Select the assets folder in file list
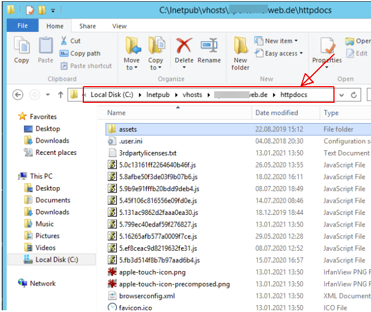371x312 pixels. 128,129
